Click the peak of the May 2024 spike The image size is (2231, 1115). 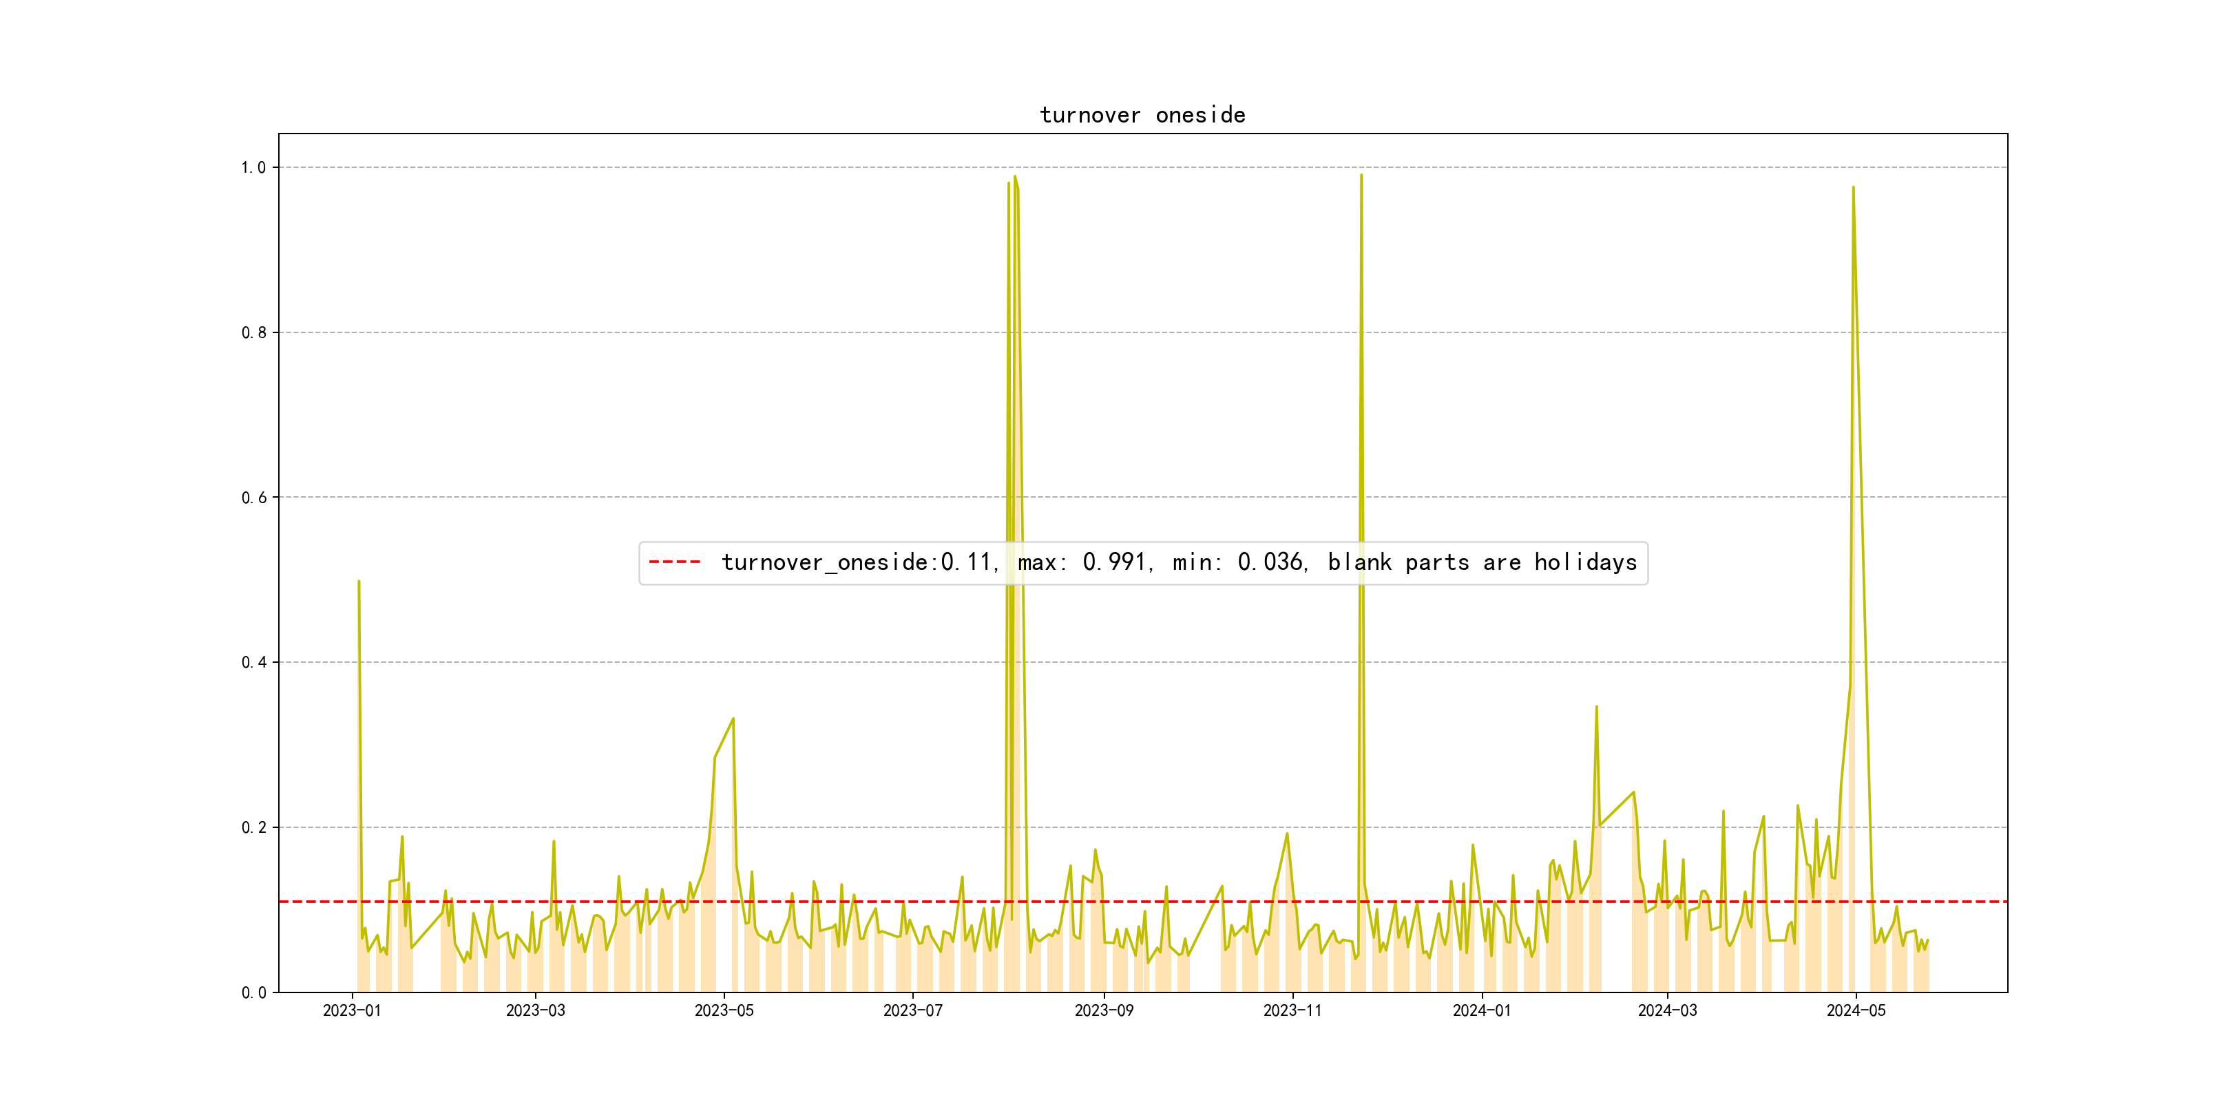[x=1852, y=188]
